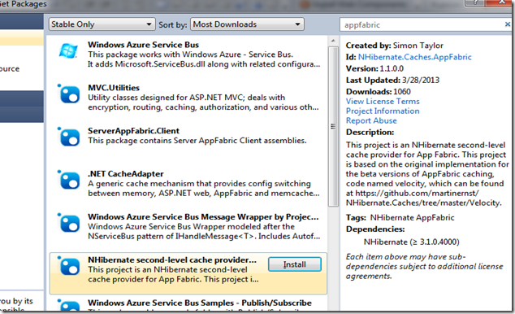Click the MVC.Utilities package icon
Screen dimensions: 515x314
point(69,94)
